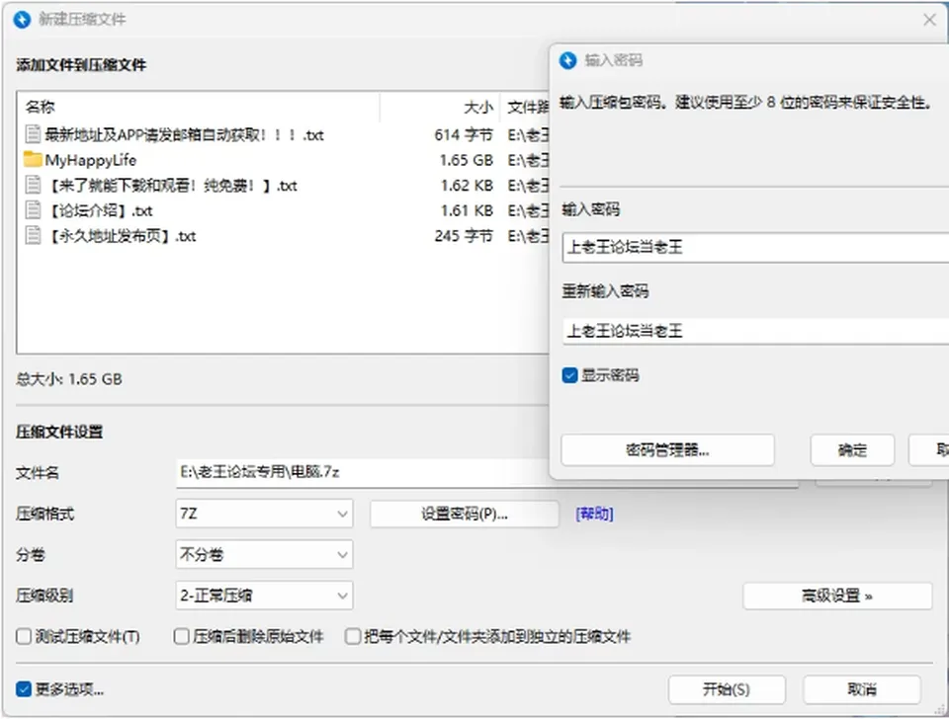Select the file name 【来了就能下载和观看！纯免费！】.txt

click(171, 186)
